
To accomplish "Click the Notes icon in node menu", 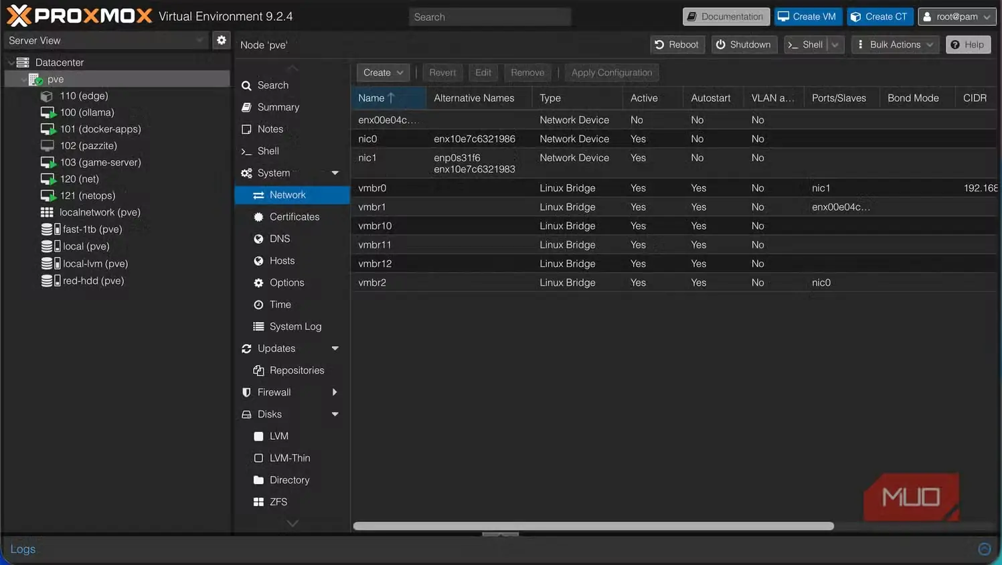I will (246, 129).
